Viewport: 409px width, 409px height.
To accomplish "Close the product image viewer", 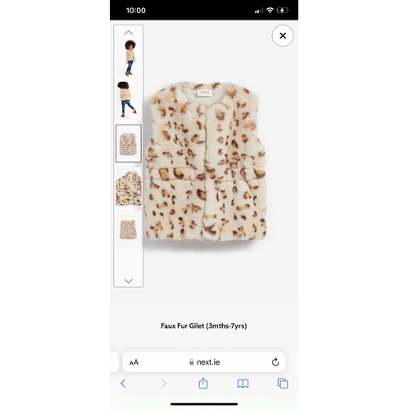I will [x=283, y=35].
